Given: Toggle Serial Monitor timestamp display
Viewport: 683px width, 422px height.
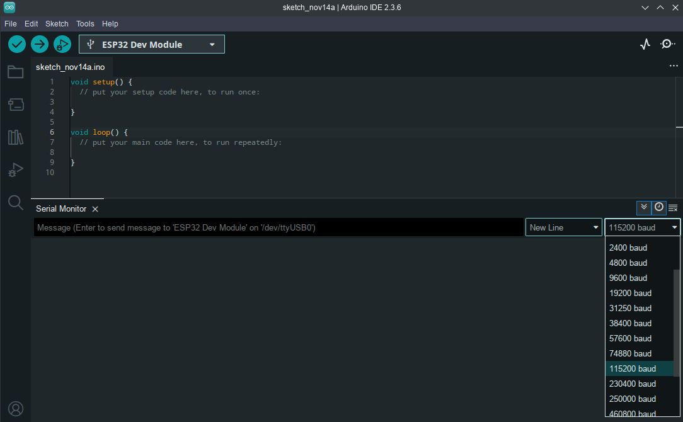Looking at the screenshot, I should click(x=659, y=207).
